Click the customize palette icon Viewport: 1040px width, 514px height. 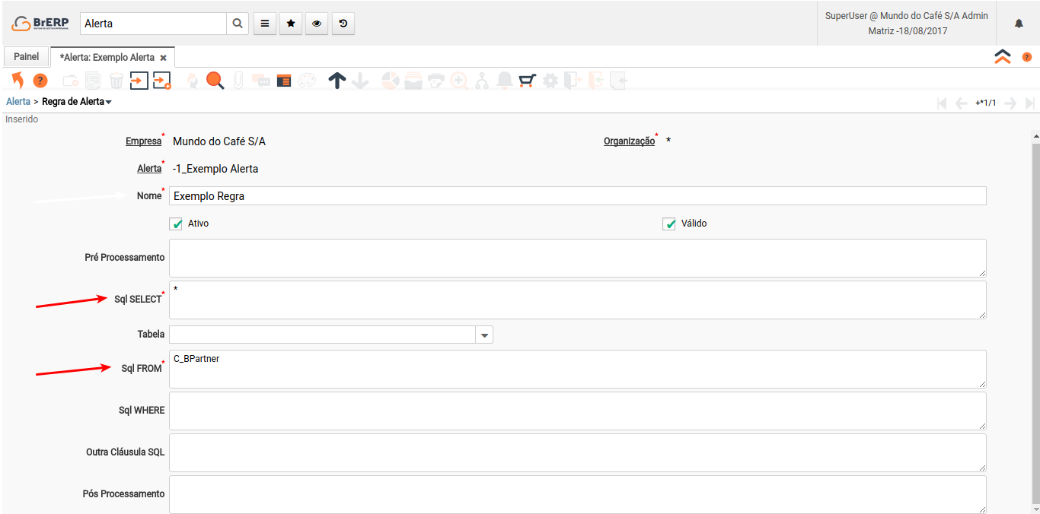click(x=306, y=80)
